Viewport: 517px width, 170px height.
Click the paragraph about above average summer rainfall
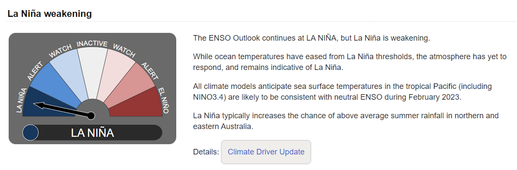pos(346,121)
